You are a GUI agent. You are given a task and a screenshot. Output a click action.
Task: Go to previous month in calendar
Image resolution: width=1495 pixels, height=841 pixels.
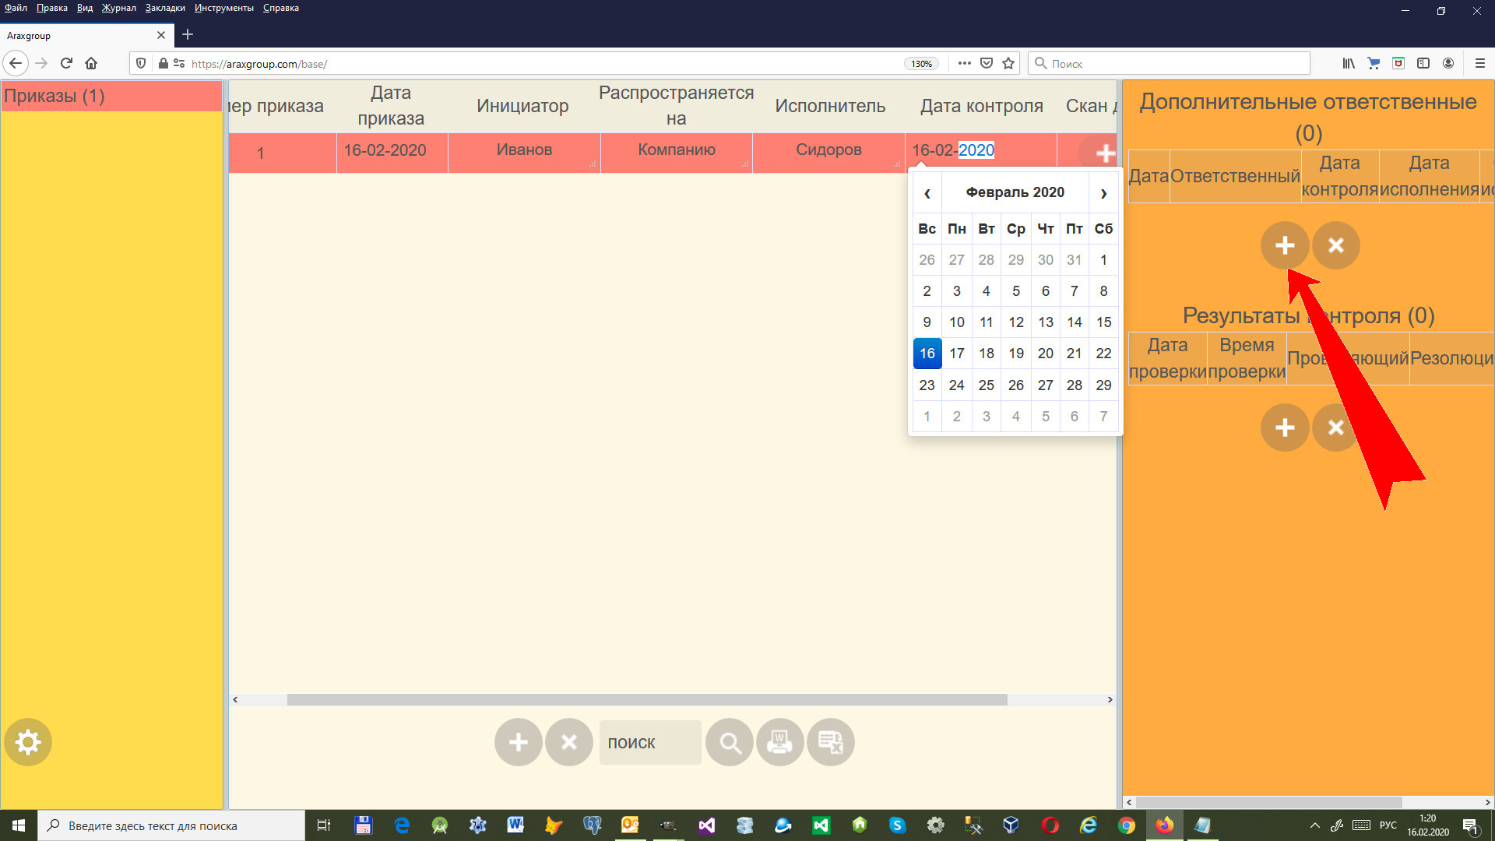point(927,193)
